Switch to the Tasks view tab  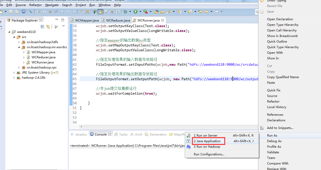coord(121,134)
